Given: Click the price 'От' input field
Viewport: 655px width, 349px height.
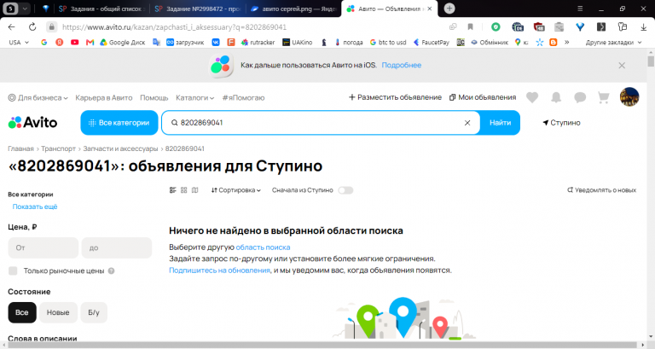Looking at the screenshot, I should click(x=43, y=247).
